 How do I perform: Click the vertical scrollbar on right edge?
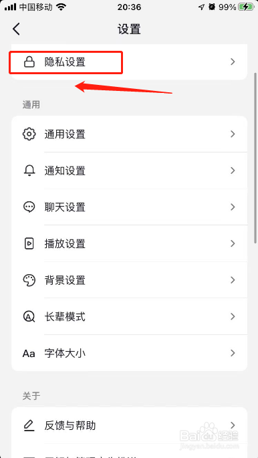tap(255, 158)
